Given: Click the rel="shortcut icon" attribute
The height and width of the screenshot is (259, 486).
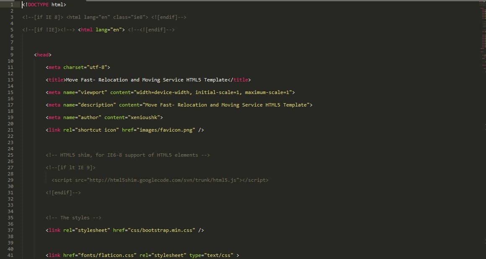Looking at the screenshot, I should pyautogui.click(x=91, y=130).
